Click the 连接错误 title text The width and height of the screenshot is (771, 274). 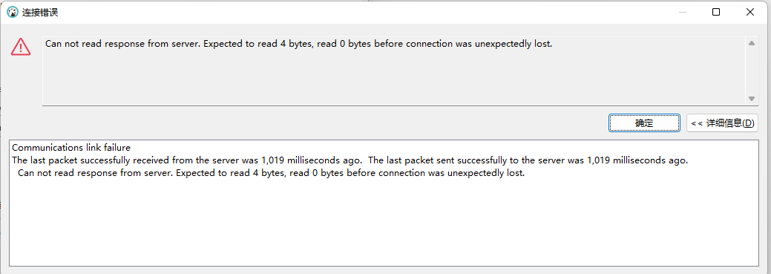tap(40, 13)
